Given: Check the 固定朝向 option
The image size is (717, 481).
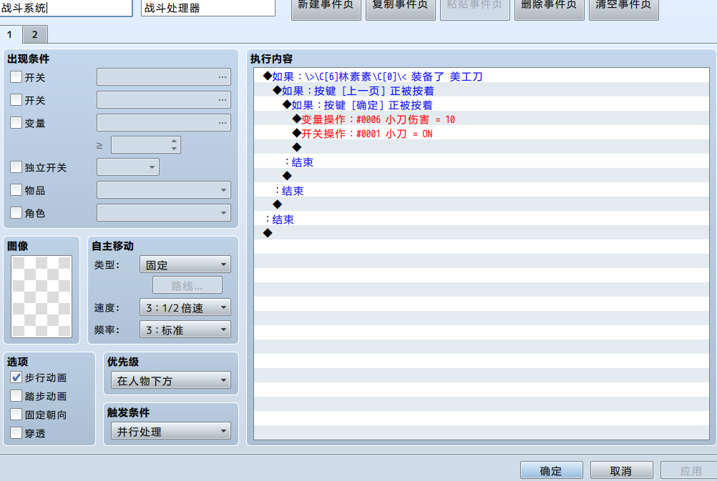Looking at the screenshot, I should [x=16, y=415].
